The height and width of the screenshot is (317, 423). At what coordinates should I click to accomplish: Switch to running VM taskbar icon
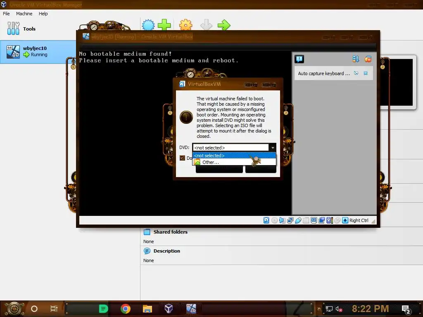tap(191, 308)
